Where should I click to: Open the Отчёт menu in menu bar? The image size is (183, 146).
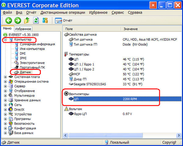pyautogui.click(x=31, y=13)
